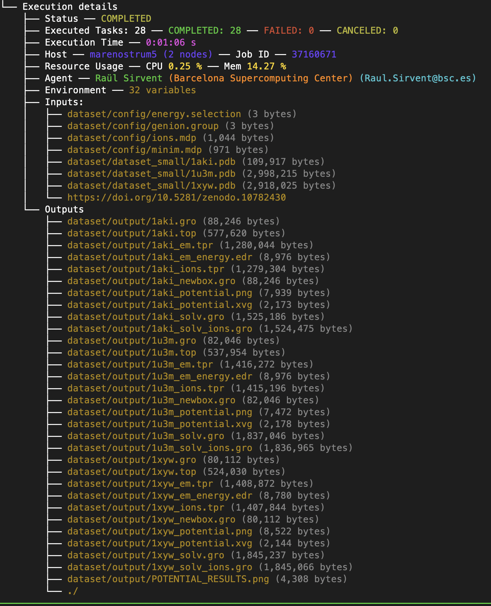Select output 1xyw_newbox.gro
Screen dimensions: 491x606
[151, 519]
